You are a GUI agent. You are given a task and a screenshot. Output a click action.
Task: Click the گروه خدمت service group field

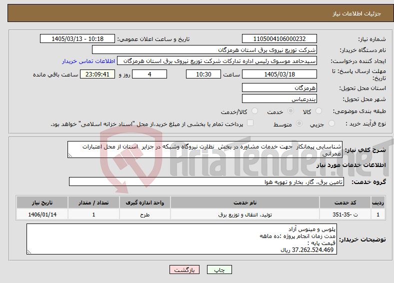[x=206, y=181]
